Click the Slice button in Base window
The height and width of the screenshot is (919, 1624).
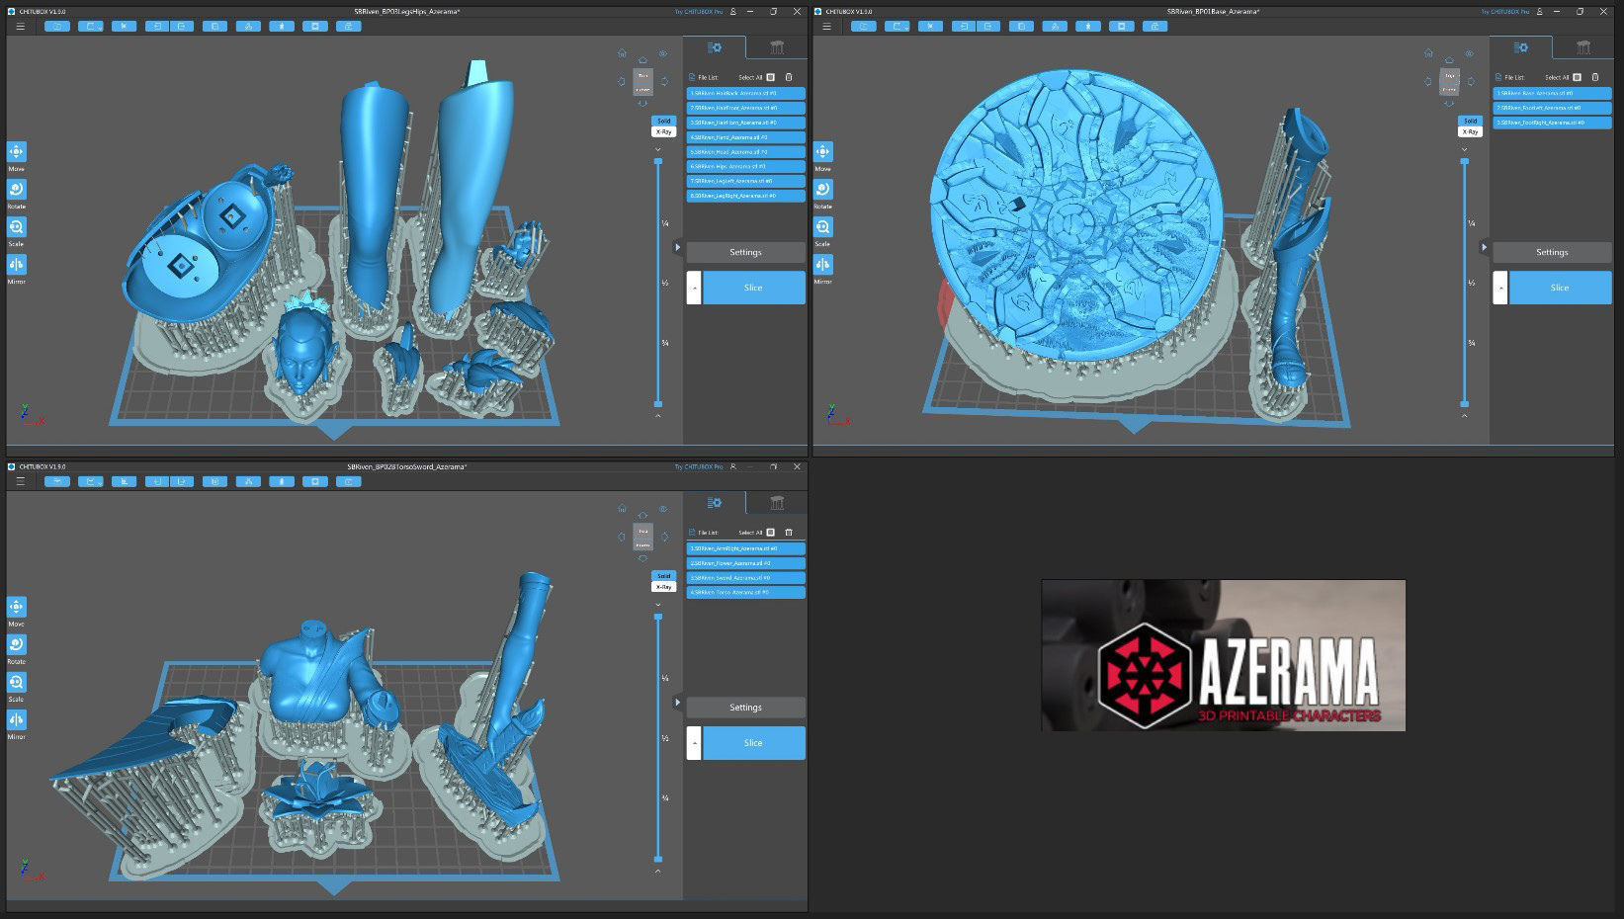coord(1560,288)
